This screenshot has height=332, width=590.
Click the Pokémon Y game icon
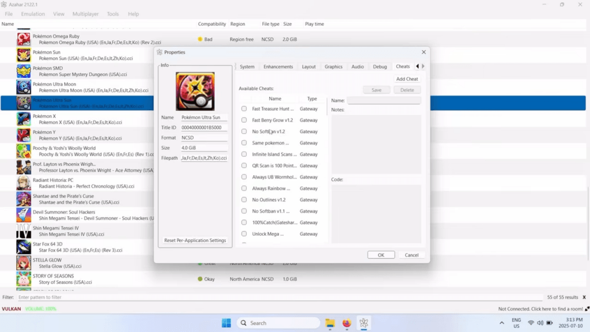[23, 135]
